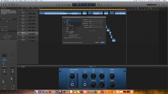Click the red Record transport button

point(69,5)
